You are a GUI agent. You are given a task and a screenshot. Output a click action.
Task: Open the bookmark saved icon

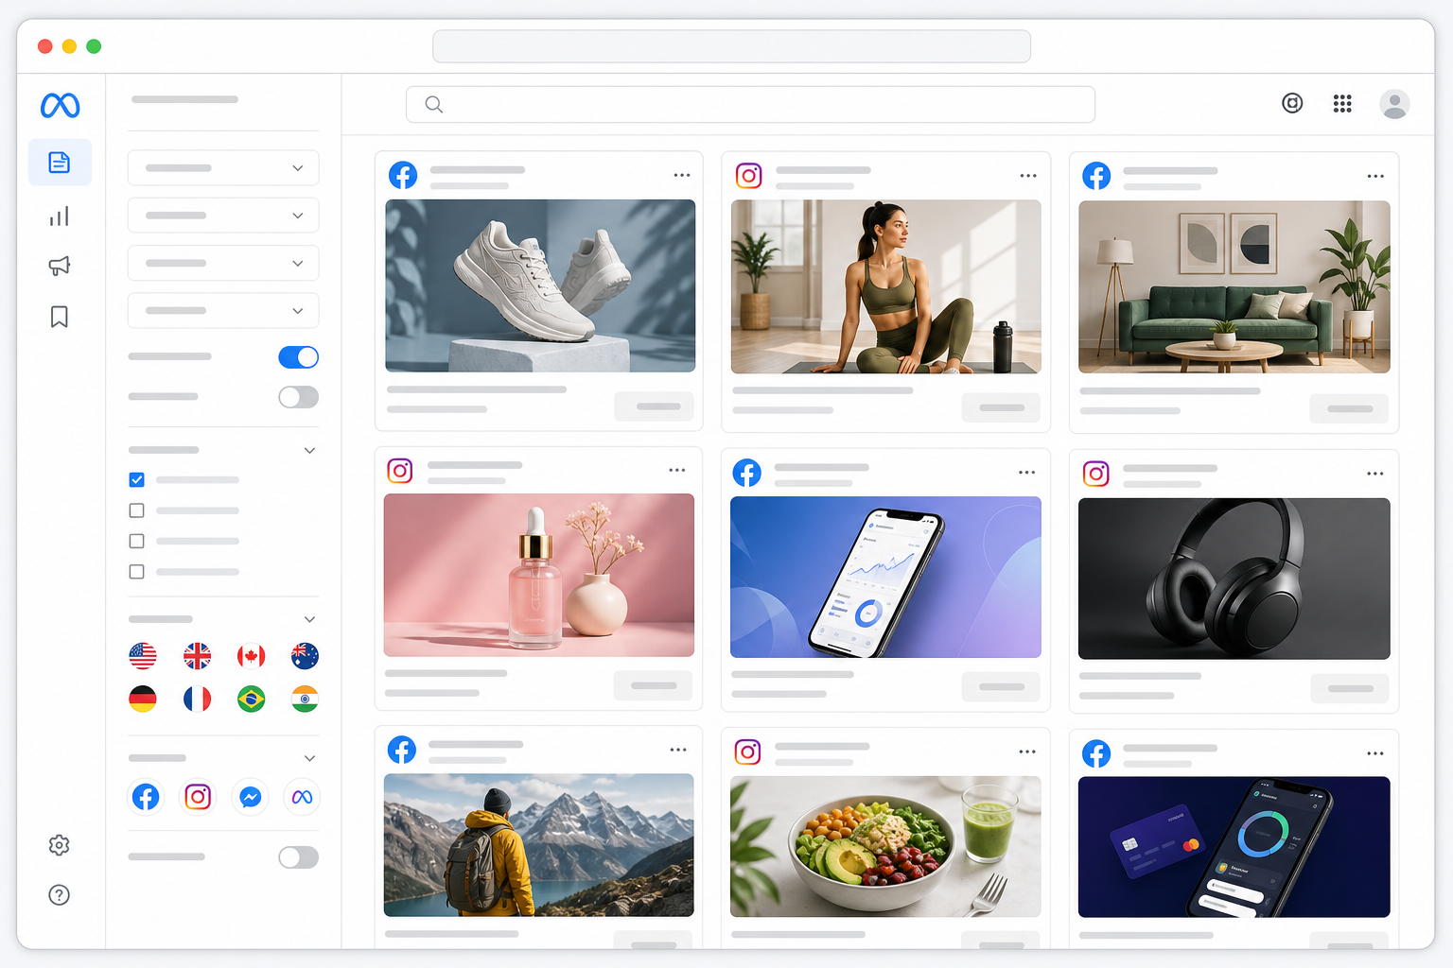[x=60, y=317]
